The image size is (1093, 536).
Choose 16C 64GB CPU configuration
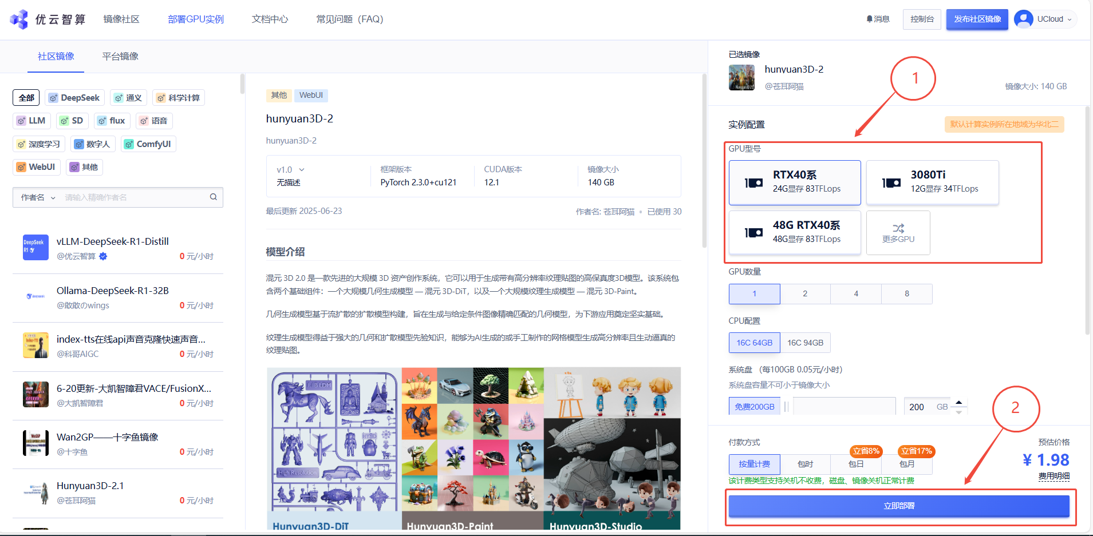click(x=755, y=343)
